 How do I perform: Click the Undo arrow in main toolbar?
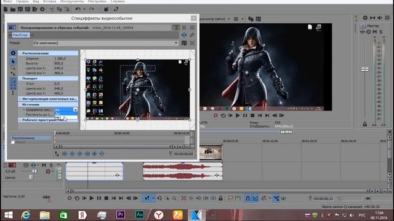(x=78, y=9)
